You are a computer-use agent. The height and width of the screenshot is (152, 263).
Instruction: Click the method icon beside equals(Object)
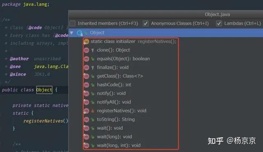[x=86, y=59]
